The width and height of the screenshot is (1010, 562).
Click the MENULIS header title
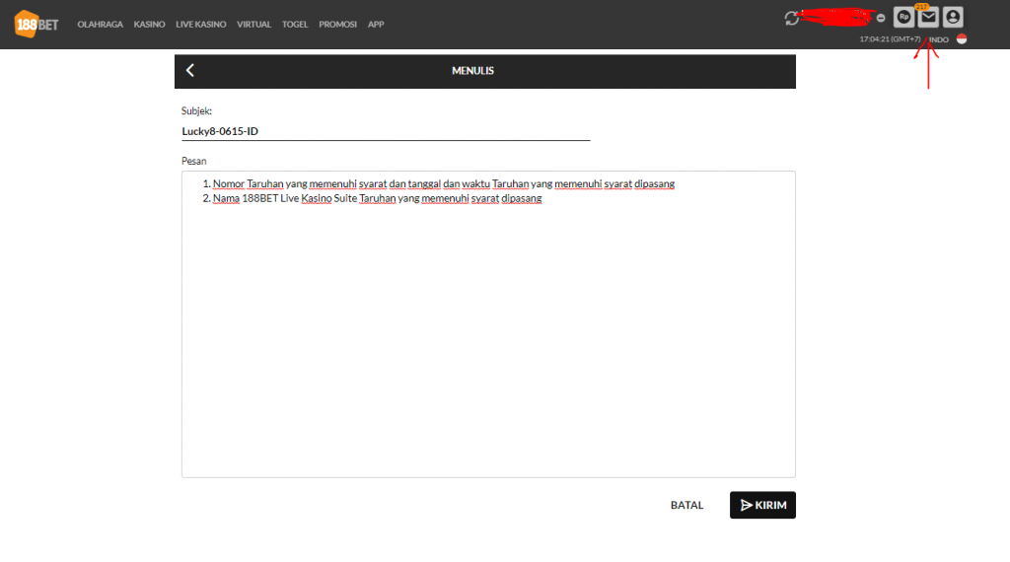(472, 71)
